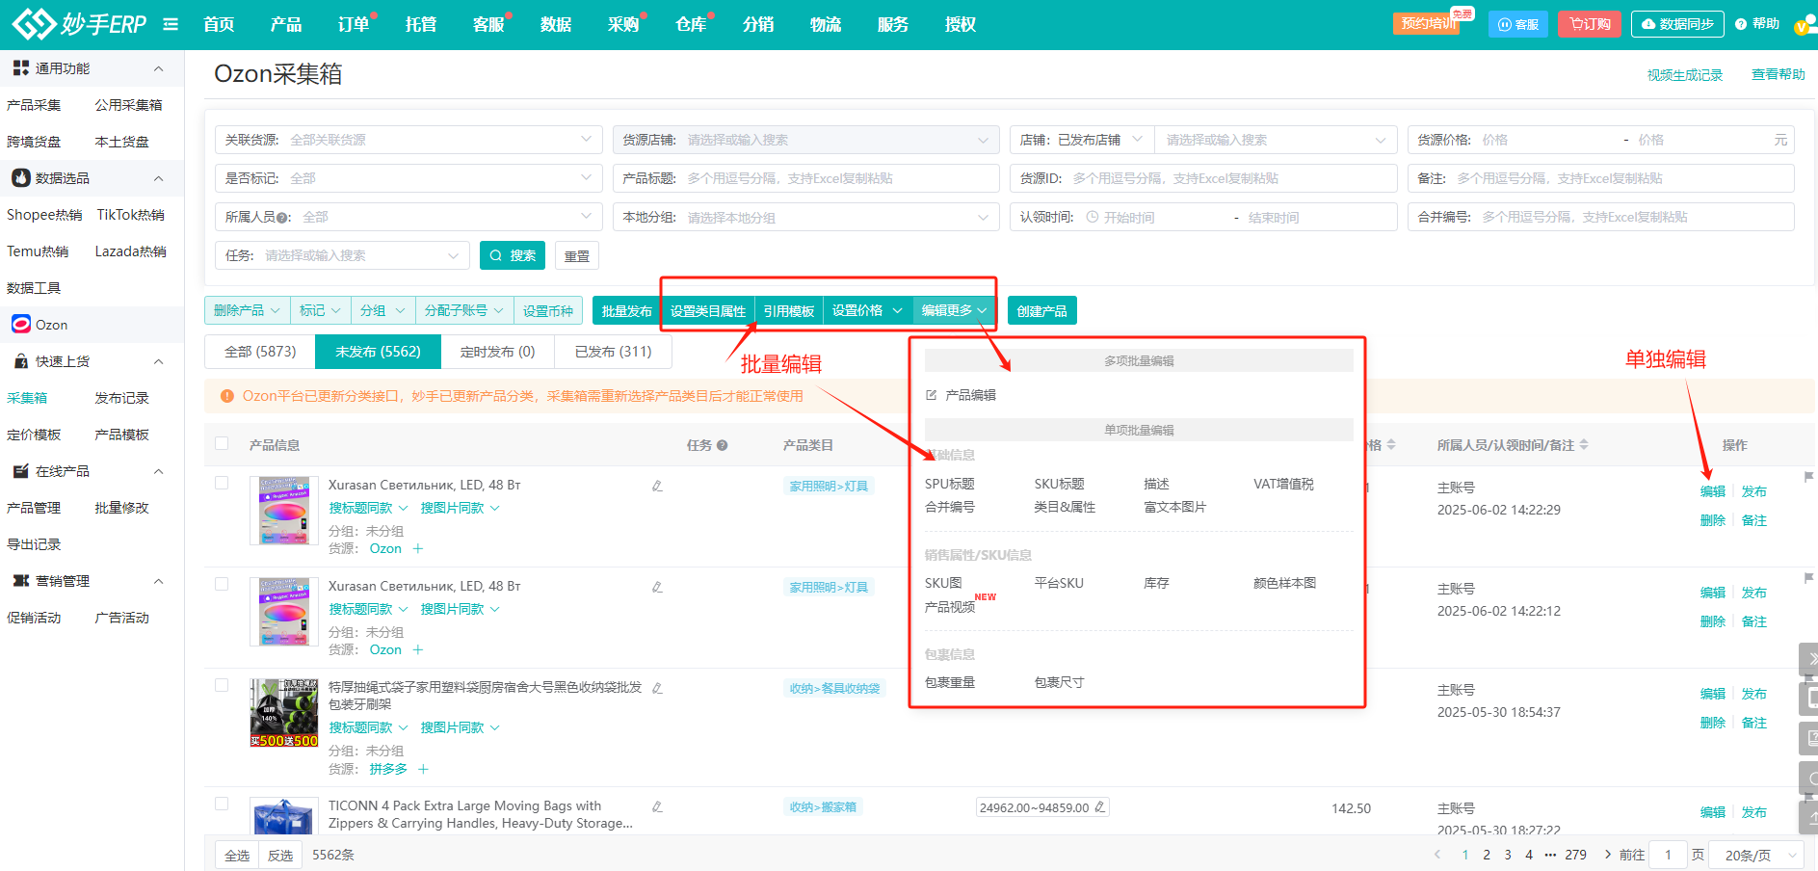Image resolution: width=1818 pixels, height=871 pixels.
Task: Open the 本地分组 dropdown filter
Action: click(805, 217)
